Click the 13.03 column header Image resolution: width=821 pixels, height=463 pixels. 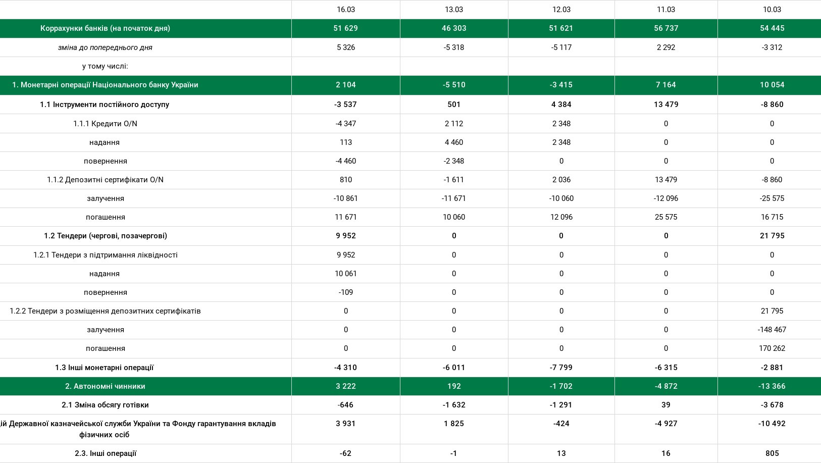[454, 10]
